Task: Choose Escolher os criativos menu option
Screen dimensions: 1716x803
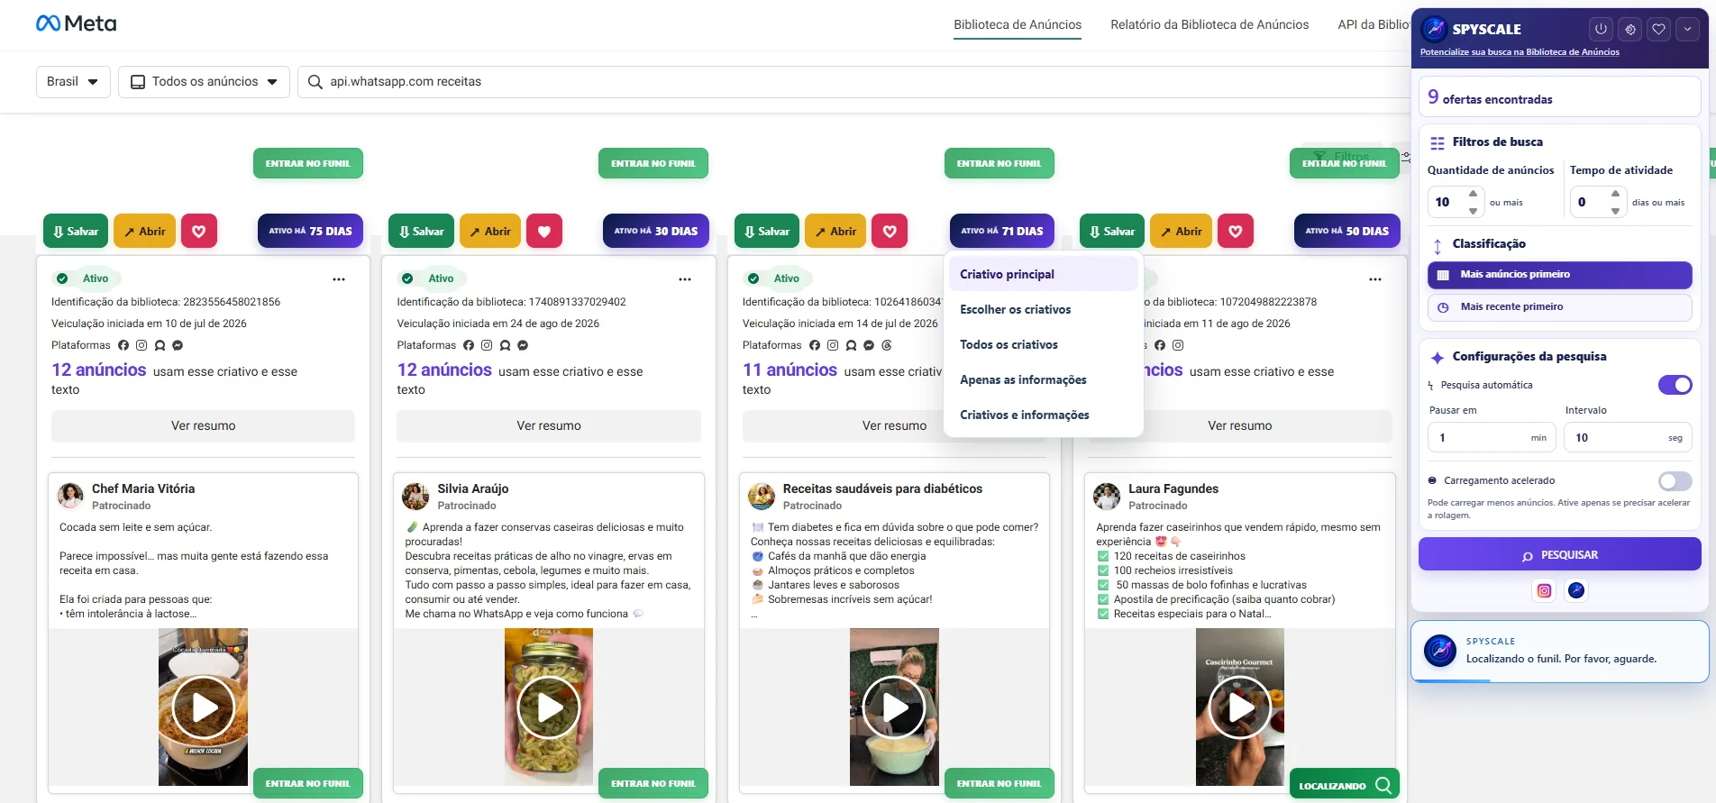Action: 1044,309
